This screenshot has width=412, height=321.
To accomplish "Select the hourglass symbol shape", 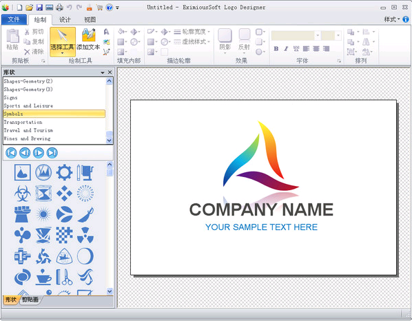I will tap(43, 194).
